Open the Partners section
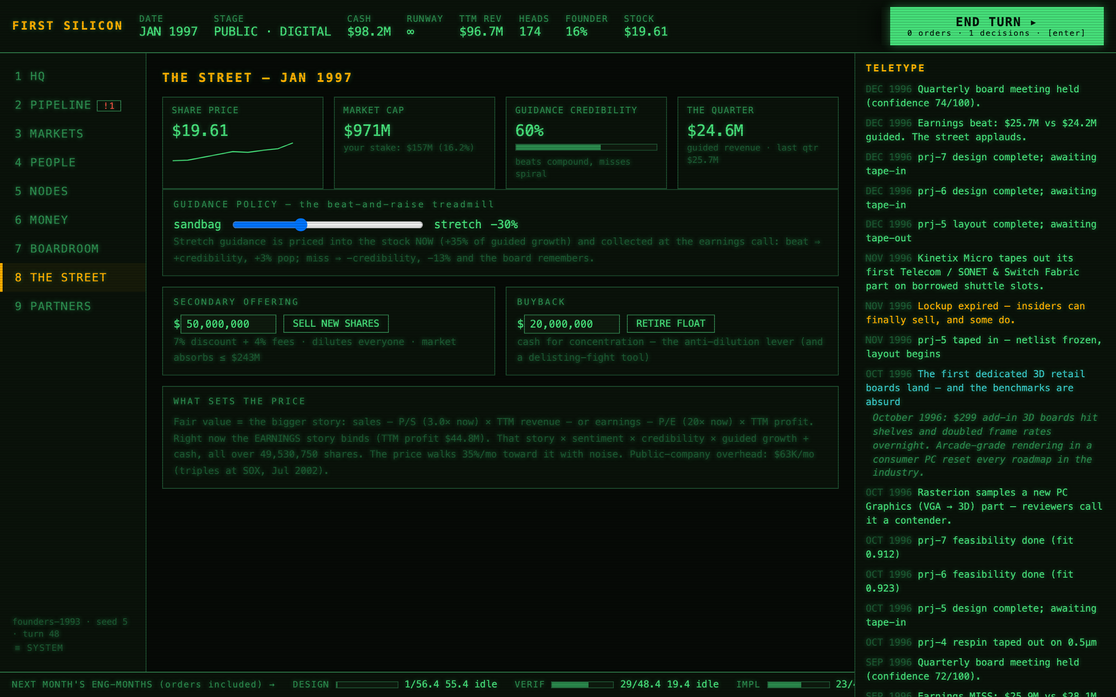 (73, 306)
